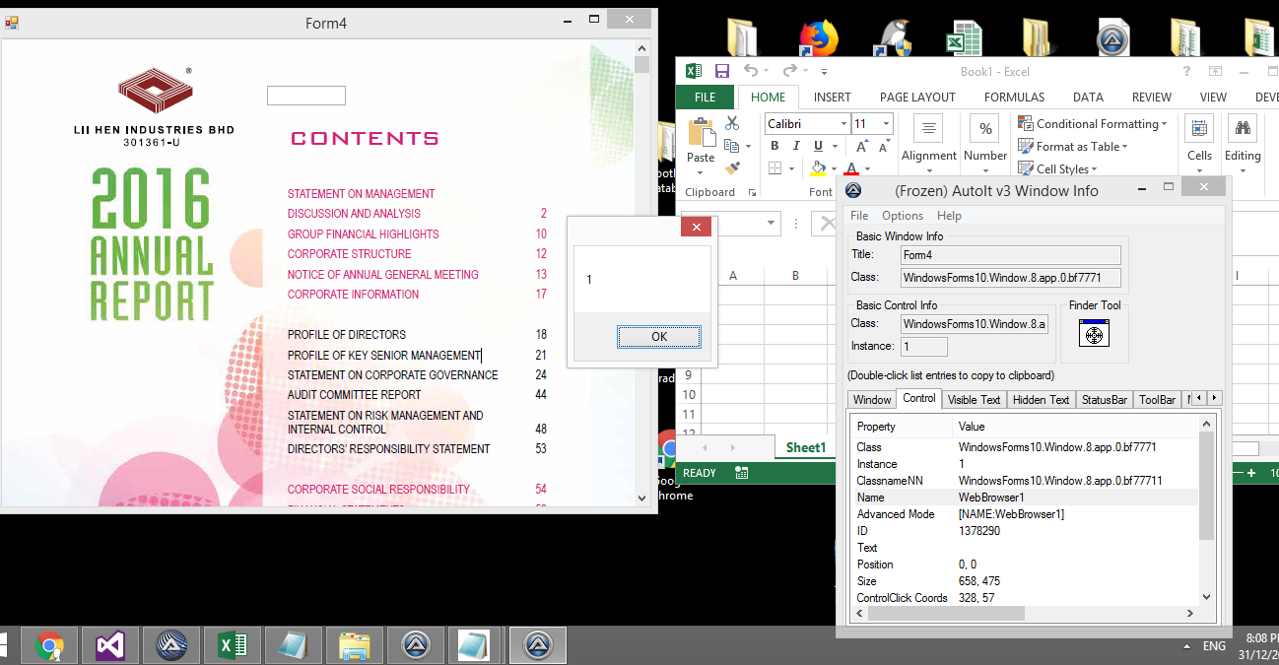Click the Borders icon in Excel's Font group
The image size is (1279, 665).
pyautogui.click(x=775, y=168)
